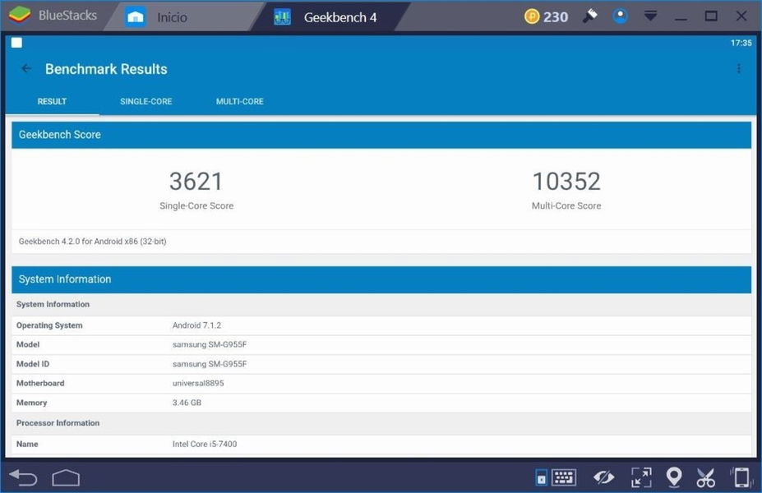Click the Android 7.1.2 operating system value
The image size is (762, 493).
click(x=196, y=325)
